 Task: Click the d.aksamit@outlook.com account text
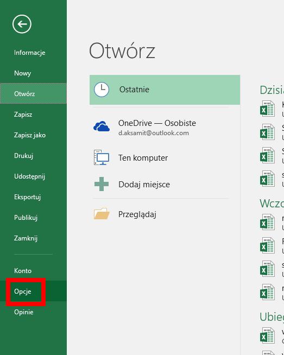tap(154, 133)
